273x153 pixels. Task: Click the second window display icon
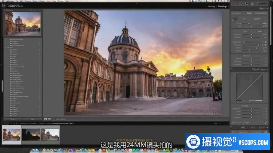(7, 123)
